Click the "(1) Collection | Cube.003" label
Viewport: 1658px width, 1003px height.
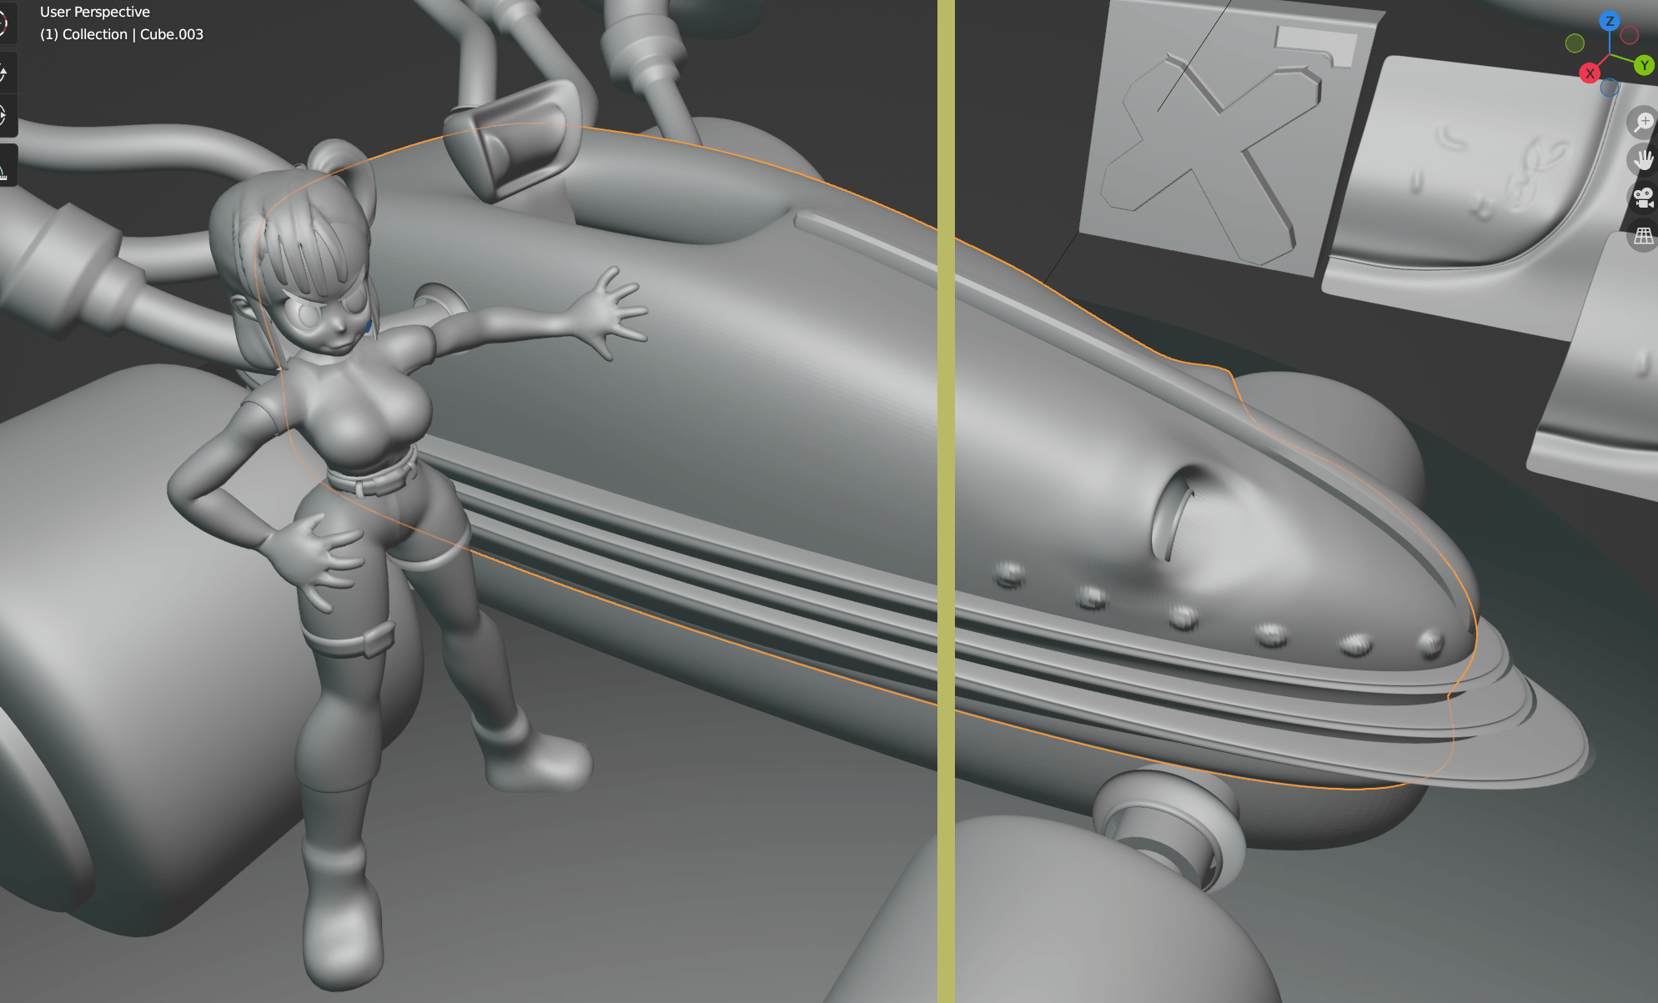pos(122,34)
